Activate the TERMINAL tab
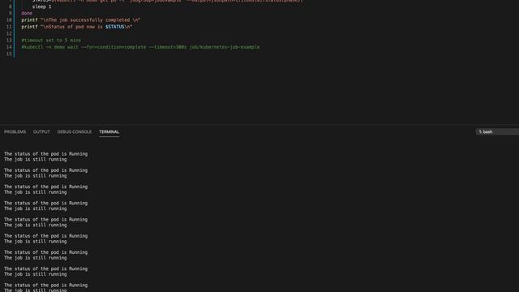 [109, 131]
